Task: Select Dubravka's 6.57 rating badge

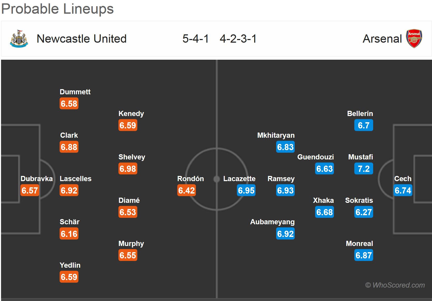Action: coord(30,190)
